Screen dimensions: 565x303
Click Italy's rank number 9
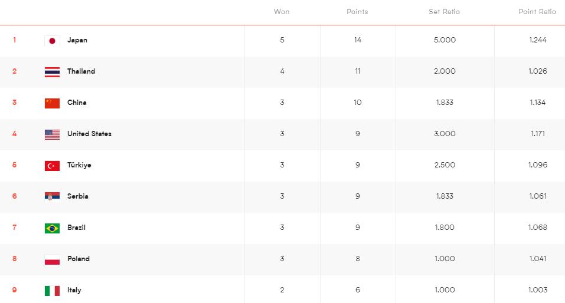tap(15, 290)
